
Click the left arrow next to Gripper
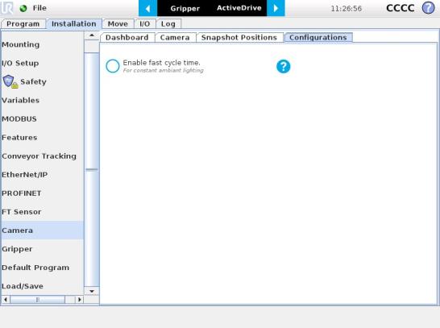148,8
